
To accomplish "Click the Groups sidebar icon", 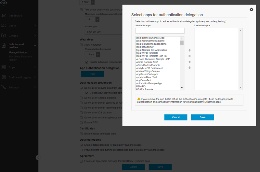I will coord(4,36).
